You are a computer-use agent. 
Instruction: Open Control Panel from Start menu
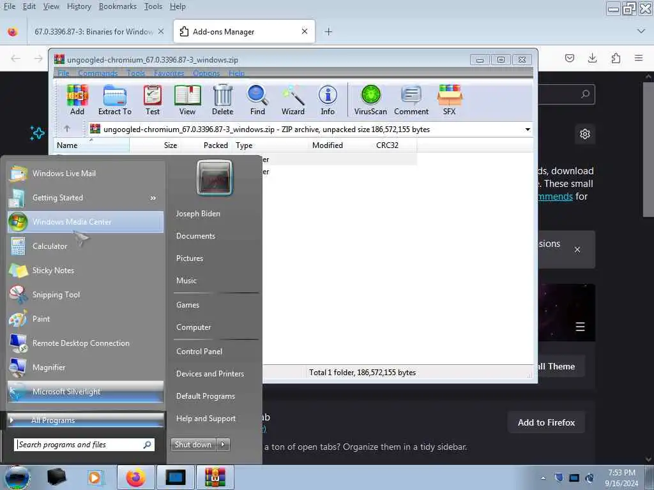(199, 352)
